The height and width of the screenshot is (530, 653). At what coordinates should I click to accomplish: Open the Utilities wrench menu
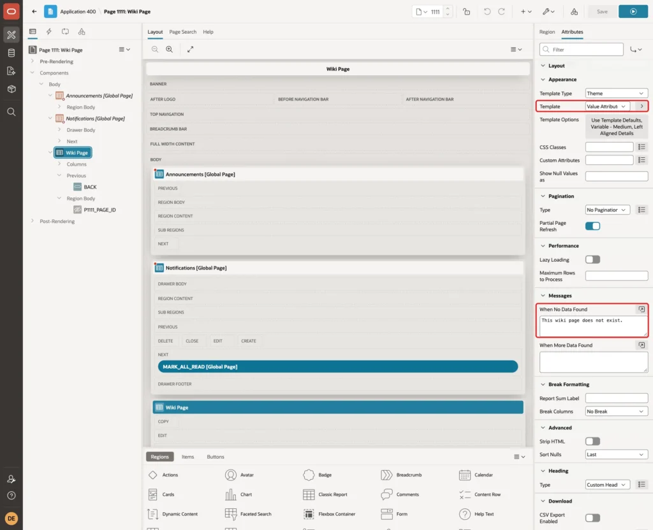(x=548, y=11)
